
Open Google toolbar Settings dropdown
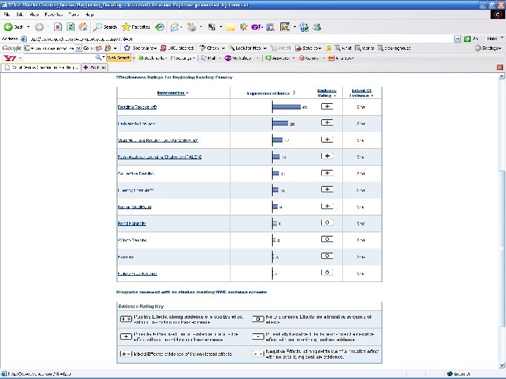pos(488,48)
